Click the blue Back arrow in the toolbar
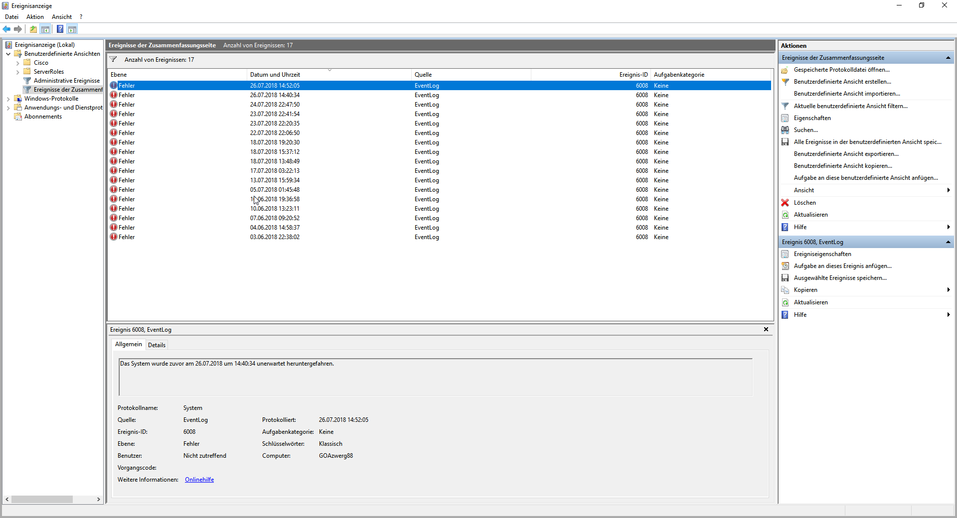Viewport: 957px width, 518px height. click(6, 29)
